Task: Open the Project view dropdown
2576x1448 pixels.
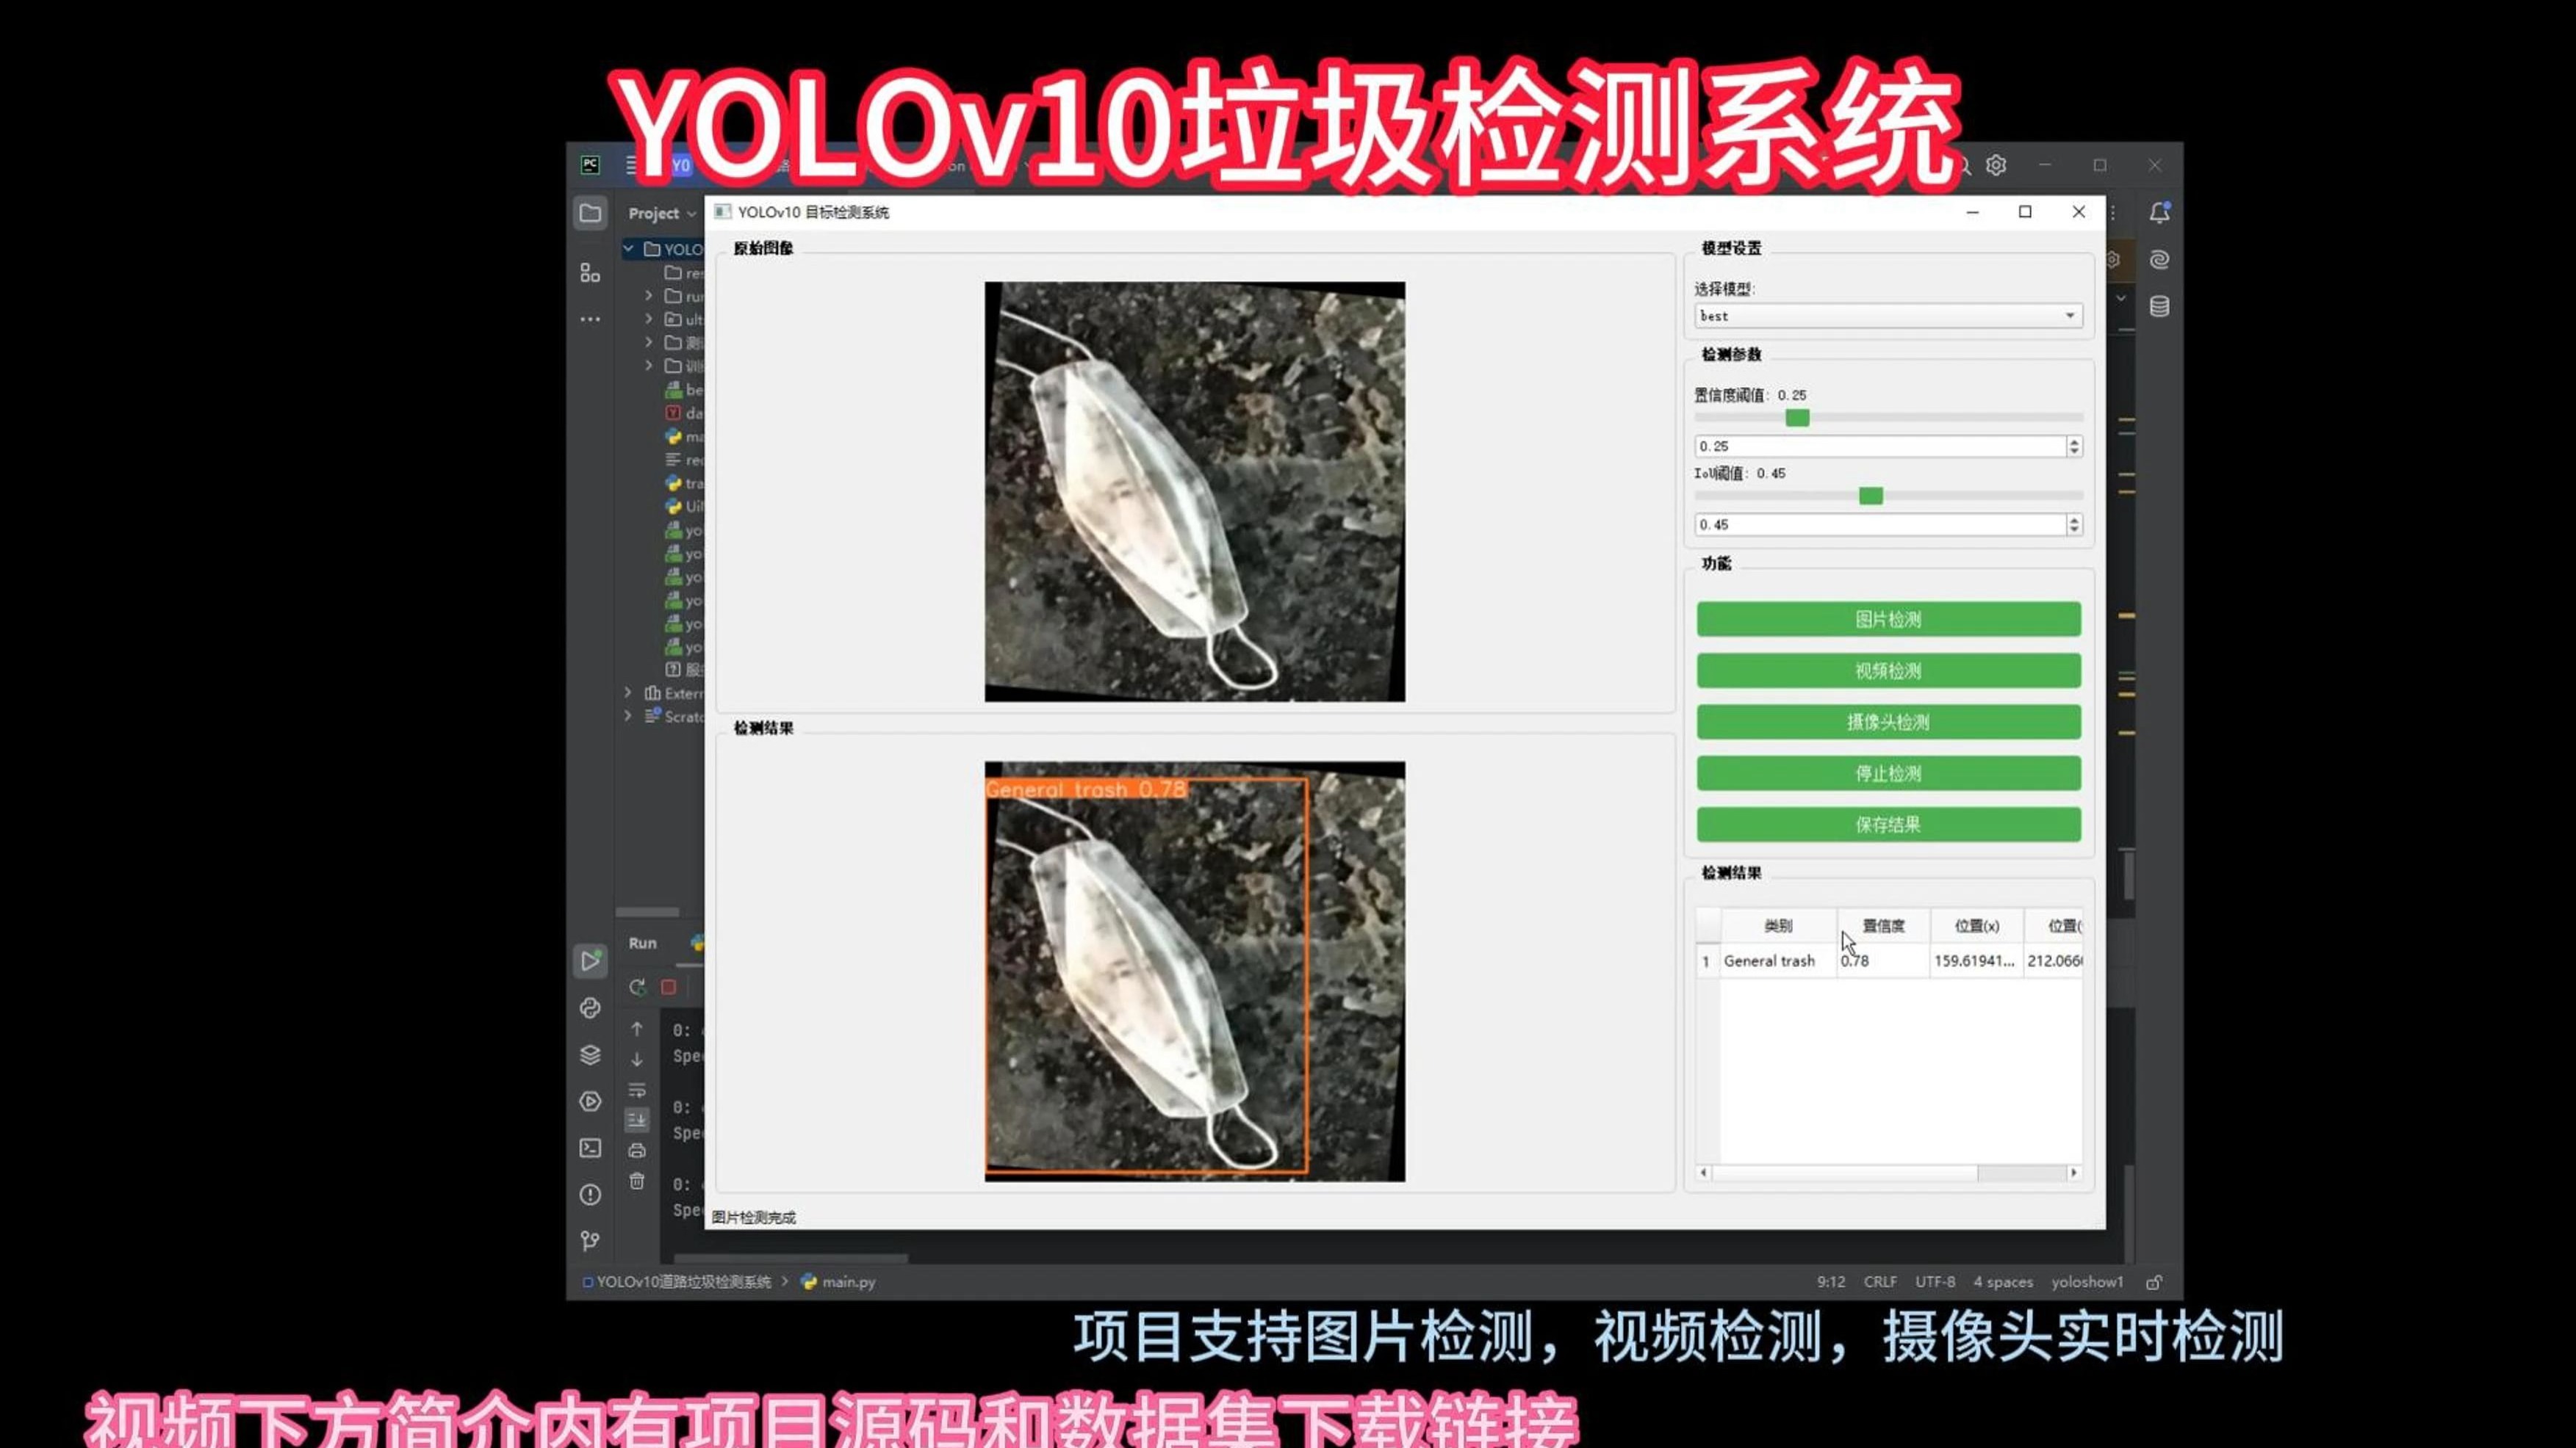Action: (x=660, y=213)
